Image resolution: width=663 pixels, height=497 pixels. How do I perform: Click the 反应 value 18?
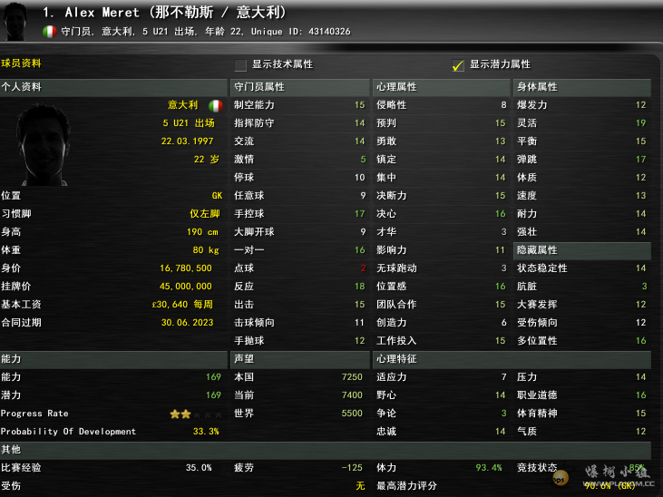tap(360, 287)
